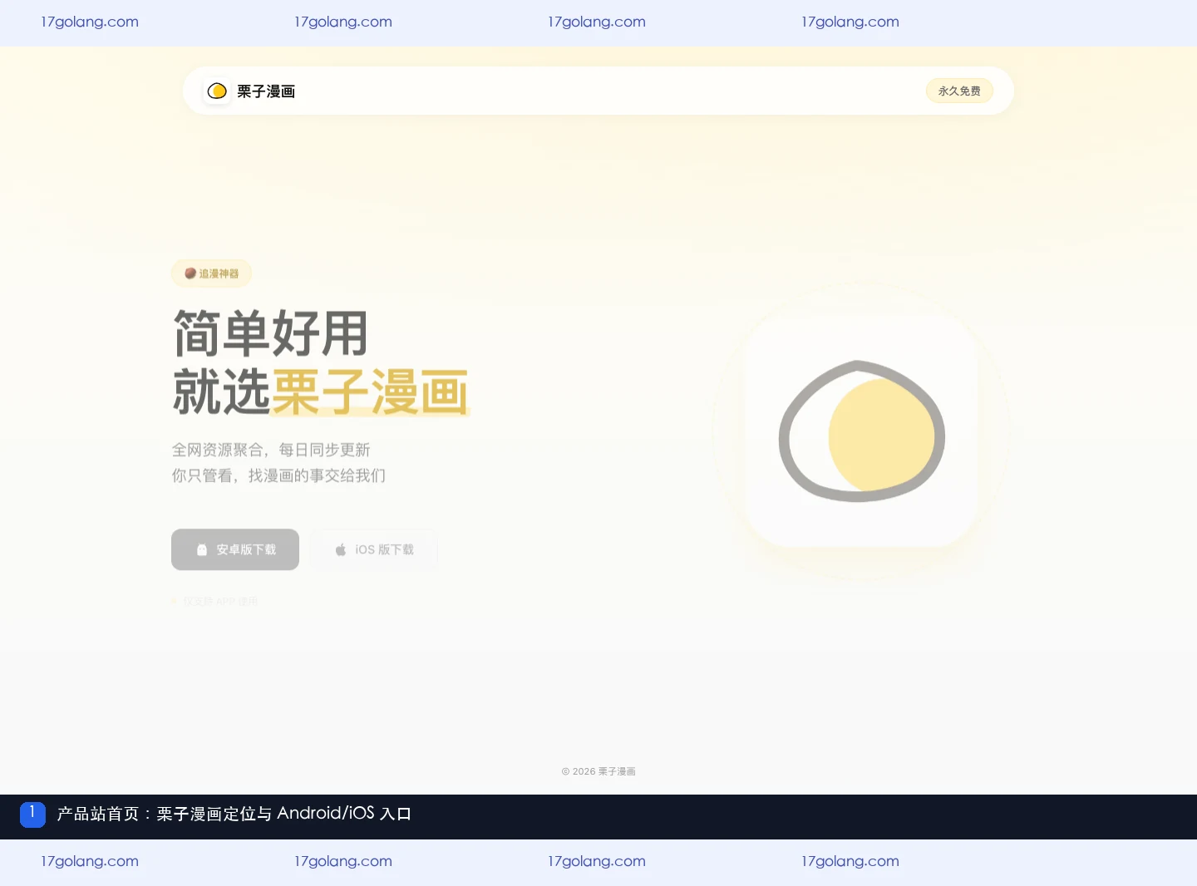The width and height of the screenshot is (1197, 886).
Task: Select the subtitle line 你只管看，找漫画的事交给我们
Action: [278, 475]
